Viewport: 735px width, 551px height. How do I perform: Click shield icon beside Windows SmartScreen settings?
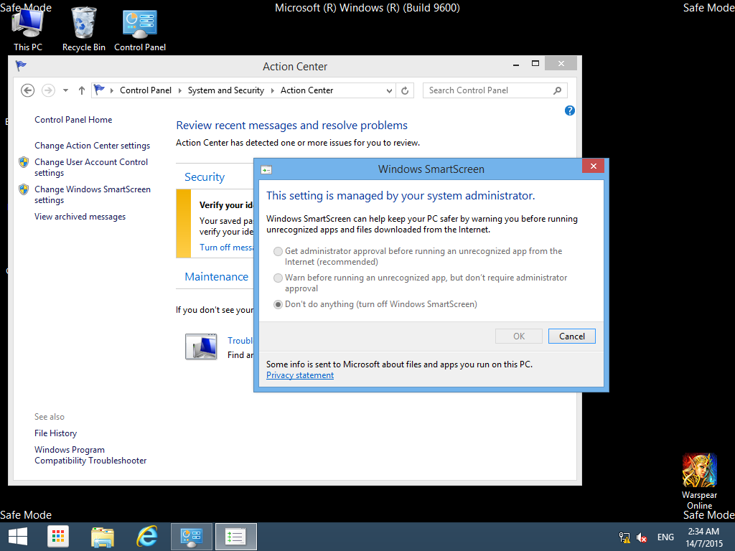pyautogui.click(x=24, y=189)
